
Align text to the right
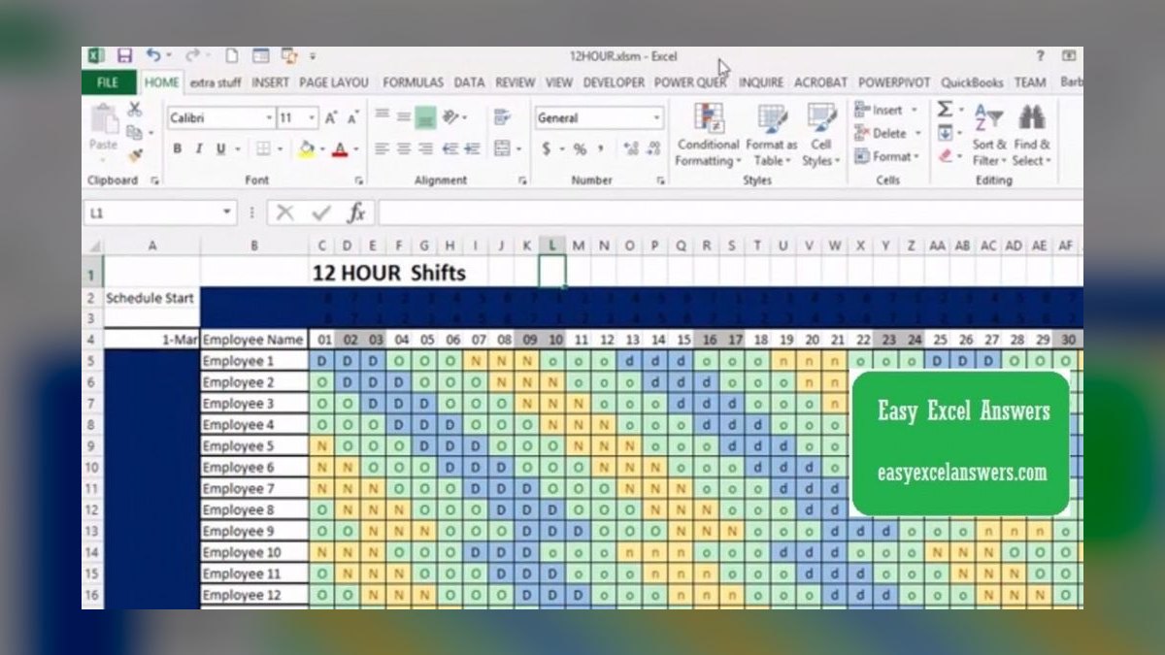pos(425,148)
